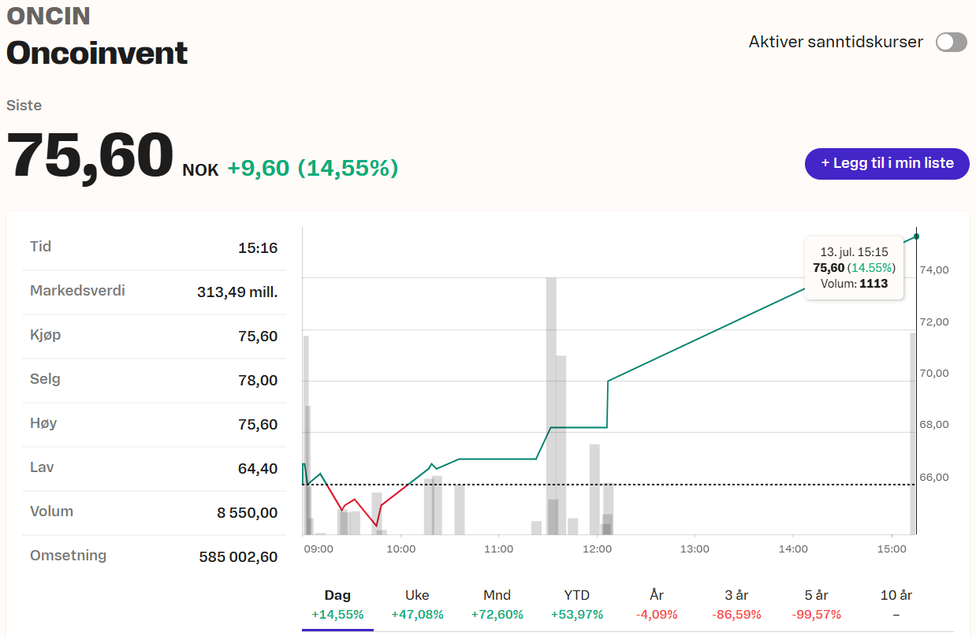Screen dimensions: 976x636
Task: Click the volume bar at 15:15
Action: click(913, 433)
